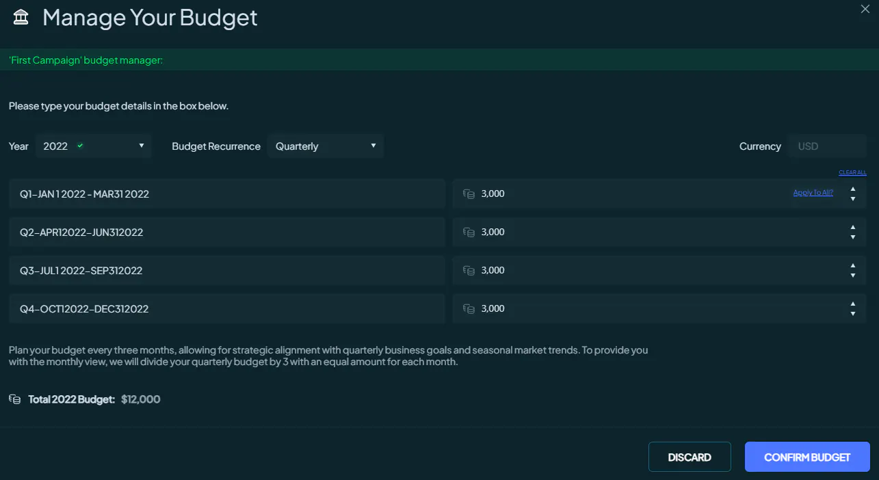Click into the Q4 budget amount field
879x480 pixels.
659,309
